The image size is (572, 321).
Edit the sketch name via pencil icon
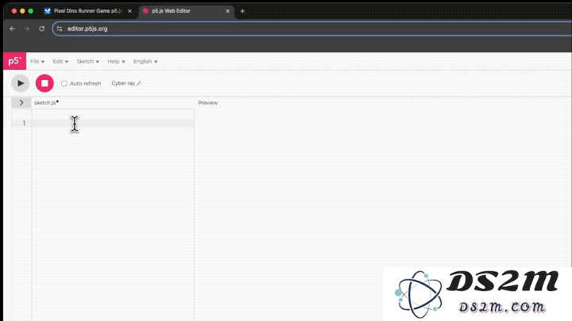coord(138,83)
